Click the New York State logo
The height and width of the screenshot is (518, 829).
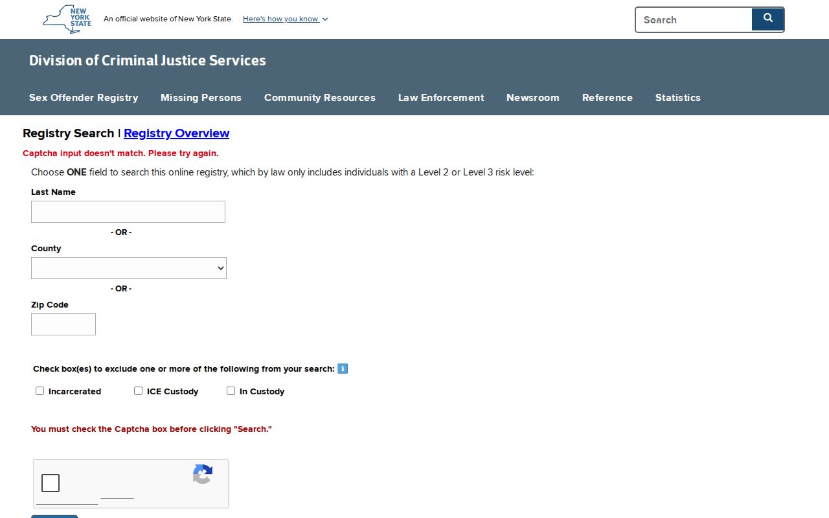pyautogui.click(x=67, y=19)
